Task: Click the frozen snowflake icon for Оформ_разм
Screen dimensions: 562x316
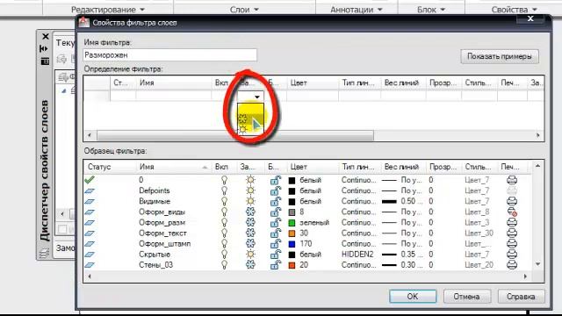Action: click(250, 222)
